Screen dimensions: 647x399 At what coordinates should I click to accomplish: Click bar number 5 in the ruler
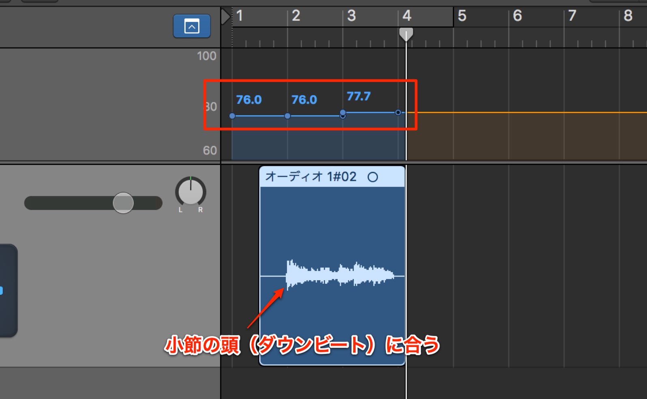click(x=462, y=16)
